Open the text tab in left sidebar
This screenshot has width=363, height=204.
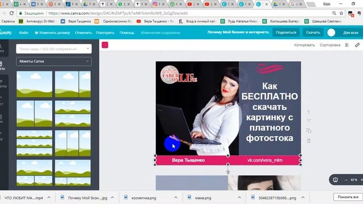click(1, 101)
